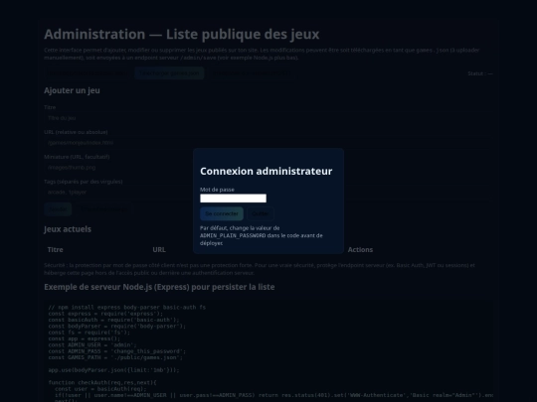Click the Tags field with arcade, 1player placeholder
Viewport: 537px width, 402px height.
point(268,193)
